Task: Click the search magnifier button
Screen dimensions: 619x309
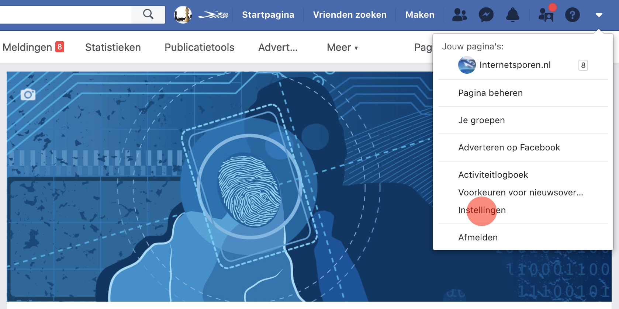Action: [148, 14]
